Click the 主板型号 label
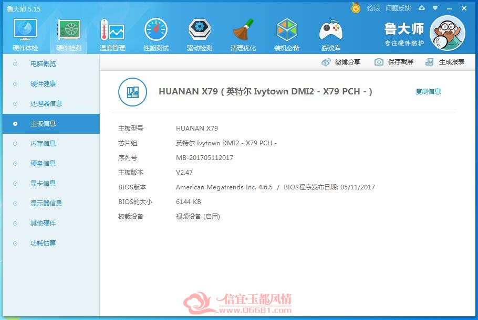 click(x=131, y=129)
